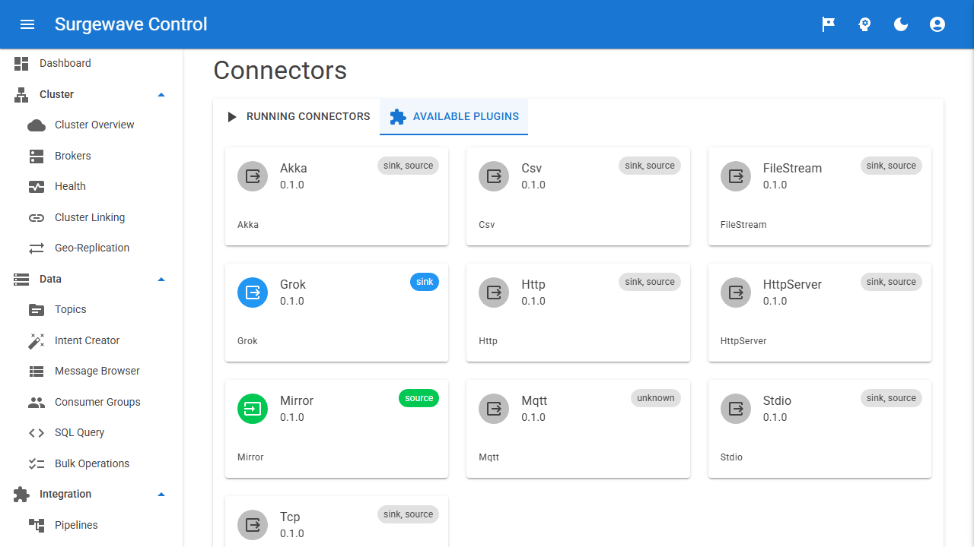Open Cluster Linking link
The image size is (974, 547).
(91, 218)
